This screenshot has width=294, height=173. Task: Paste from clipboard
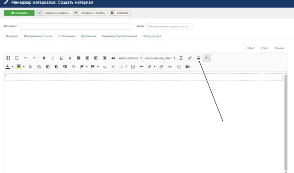pyautogui.click(x=48, y=67)
